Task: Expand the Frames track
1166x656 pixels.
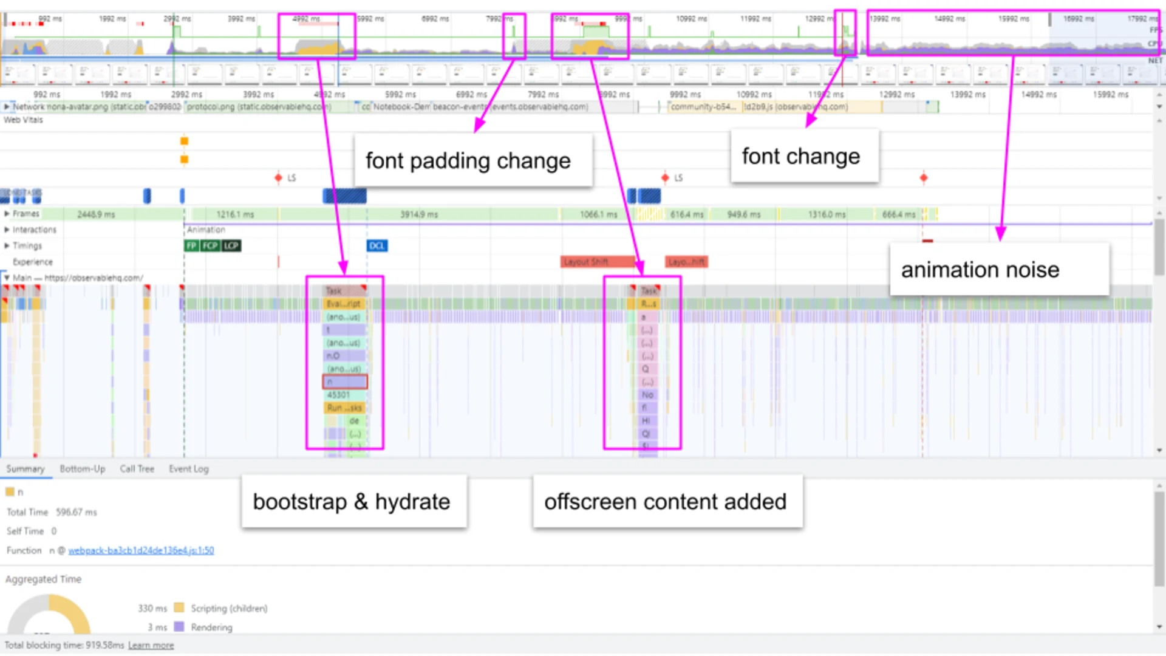Action: coord(7,214)
